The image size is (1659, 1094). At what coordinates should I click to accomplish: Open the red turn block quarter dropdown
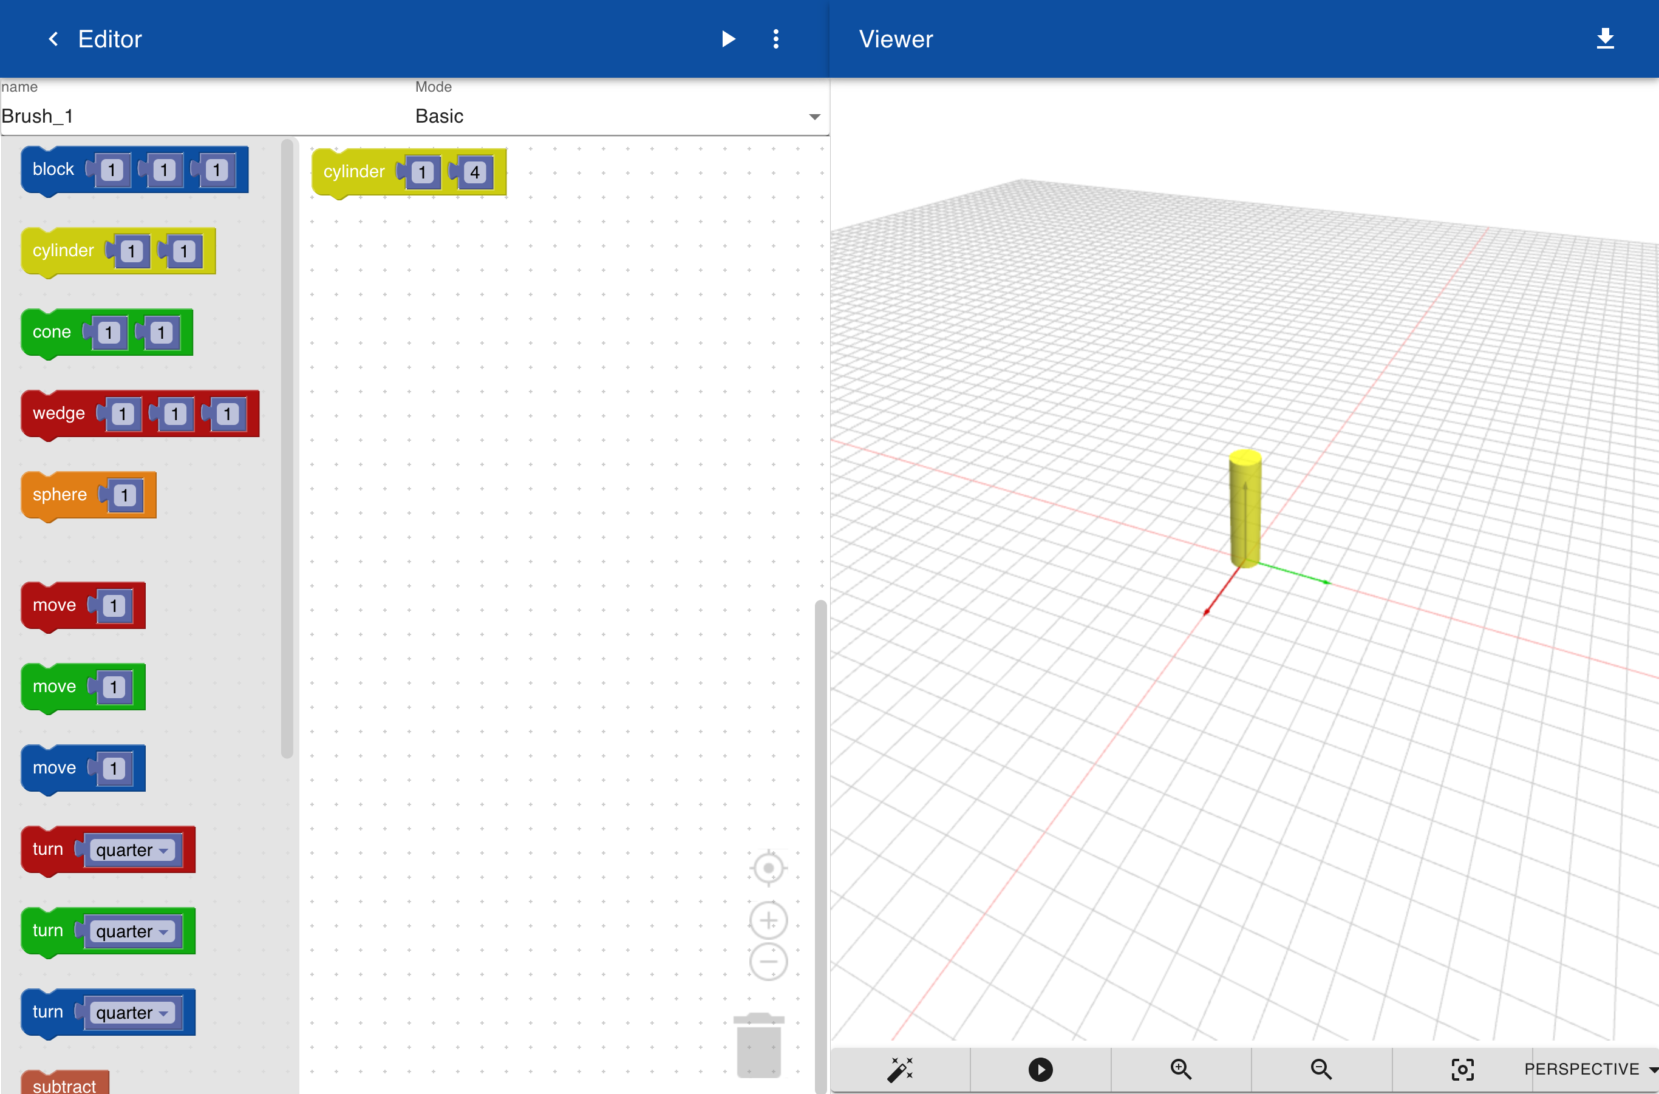[132, 850]
